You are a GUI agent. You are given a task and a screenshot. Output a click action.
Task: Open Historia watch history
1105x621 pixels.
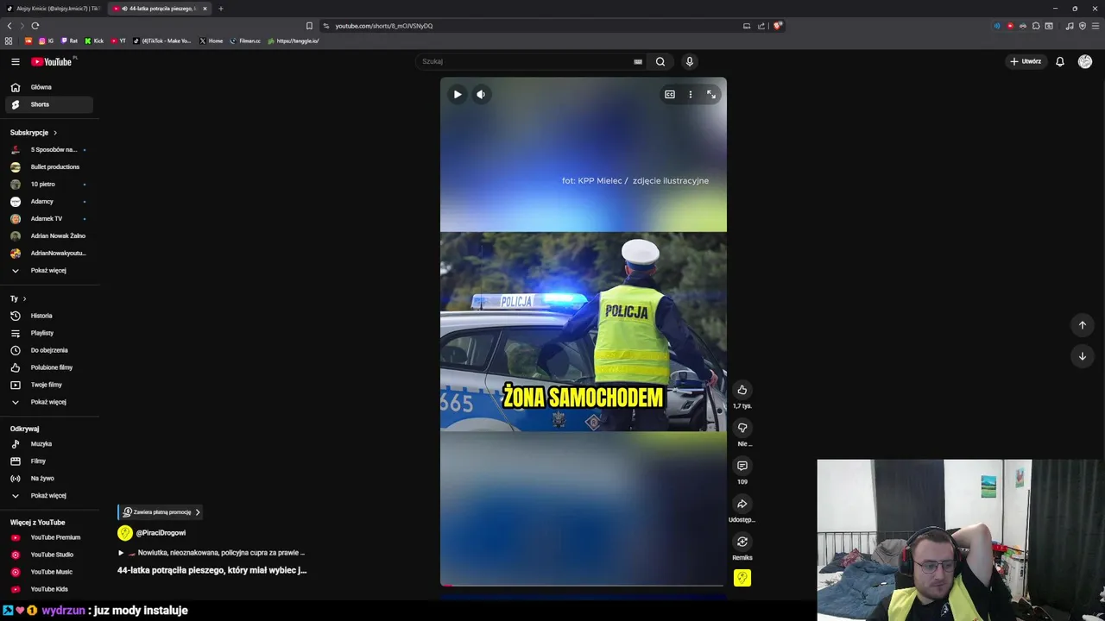tap(49, 316)
